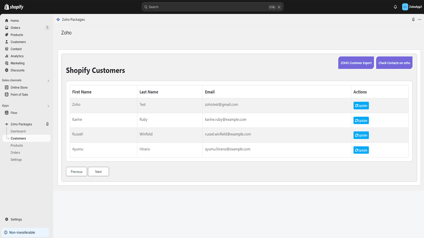Screen dimensions: 424x238
Task: Open the Analytics sidebar item
Action: 17,56
